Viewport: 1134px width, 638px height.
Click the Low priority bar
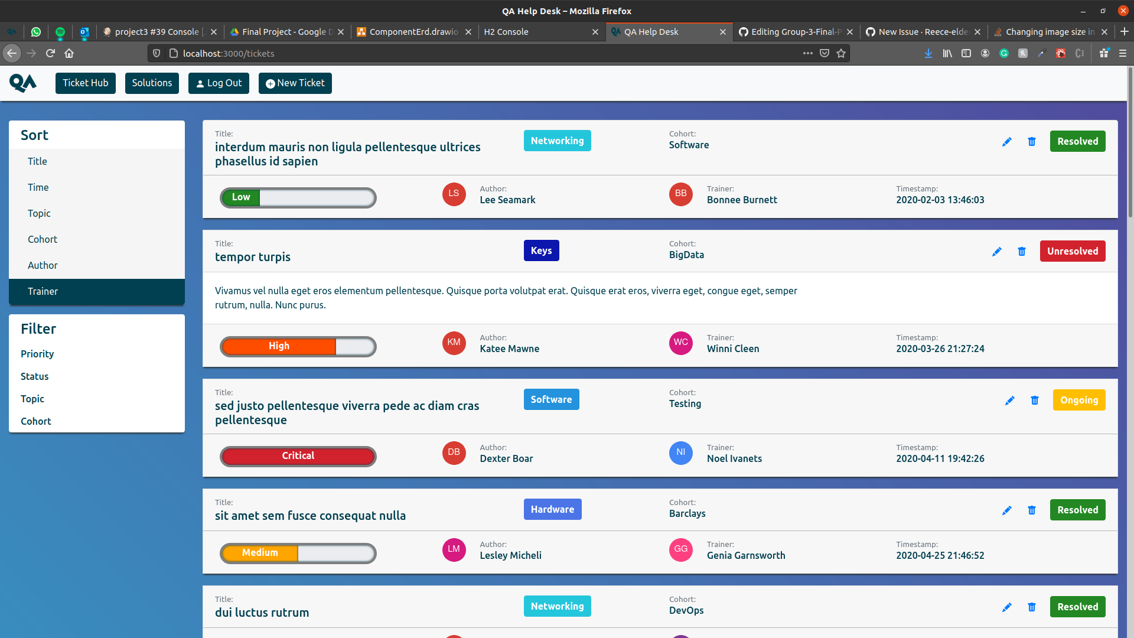pos(298,197)
